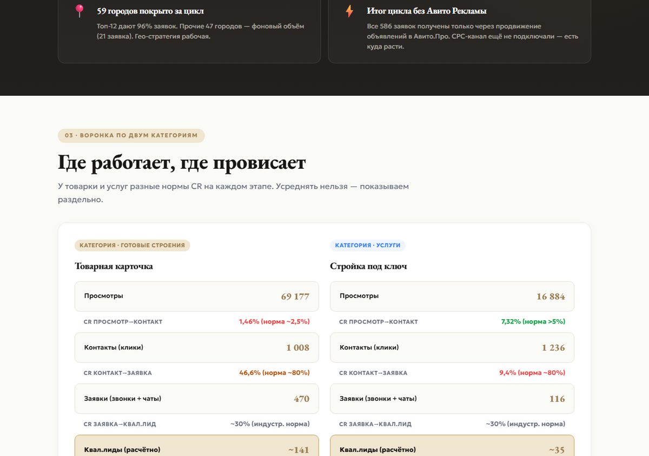Click the pink pushpin icon

[80, 11]
